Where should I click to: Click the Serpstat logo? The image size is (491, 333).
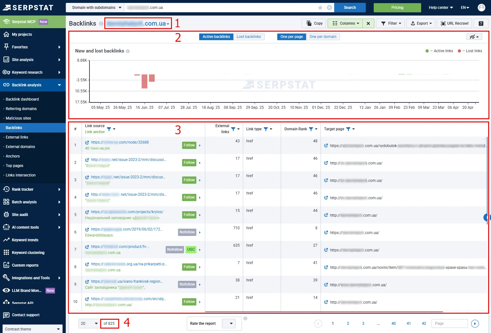(28, 8)
